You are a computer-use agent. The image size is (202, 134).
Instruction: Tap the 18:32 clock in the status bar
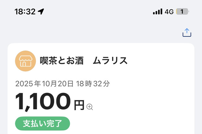(x=25, y=12)
